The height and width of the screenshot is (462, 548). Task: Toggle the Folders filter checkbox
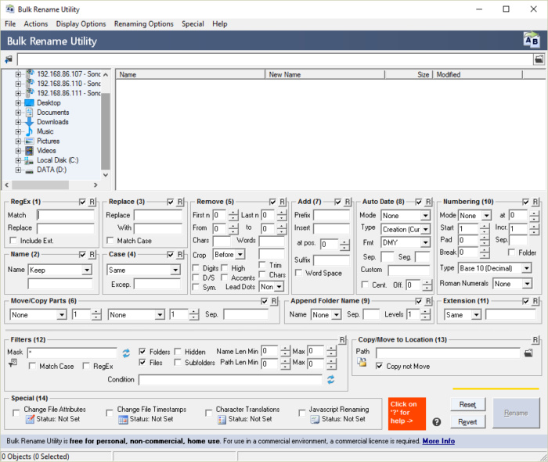142,351
